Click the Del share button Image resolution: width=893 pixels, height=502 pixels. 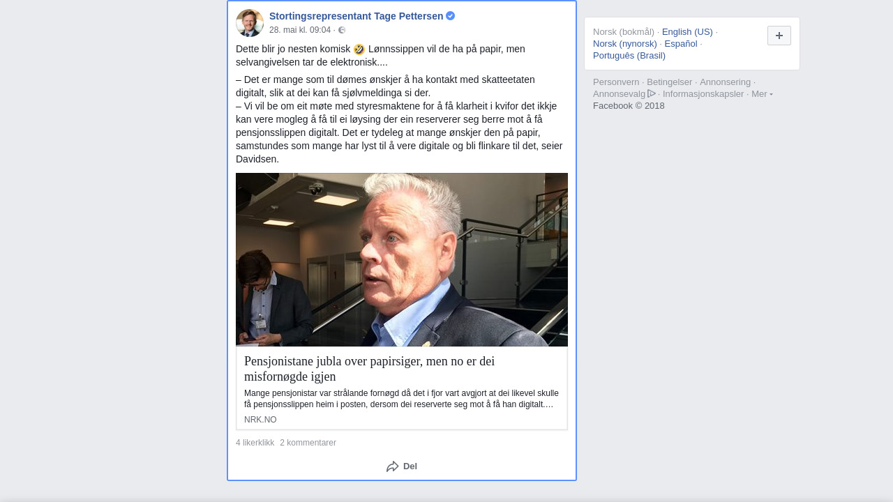(x=402, y=466)
